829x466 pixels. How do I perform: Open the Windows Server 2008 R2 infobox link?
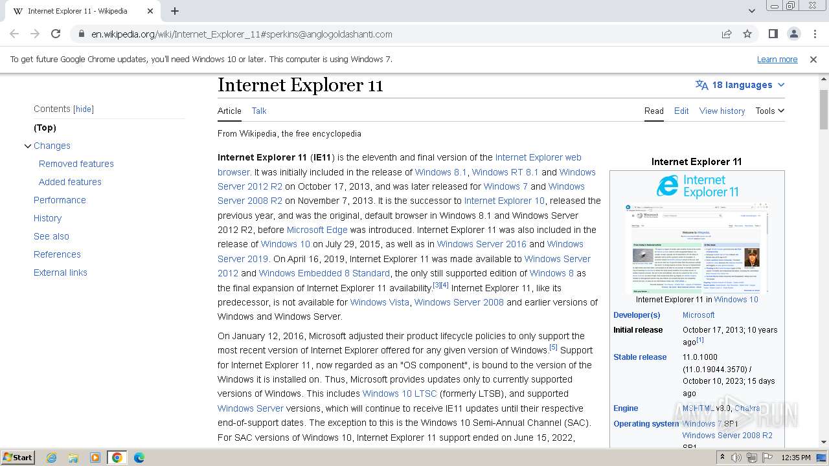point(727,436)
